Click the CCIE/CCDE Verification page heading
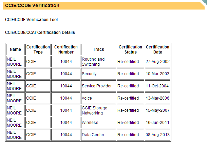Viewport: 208px width, 148px height. click(x=32, y=5)
